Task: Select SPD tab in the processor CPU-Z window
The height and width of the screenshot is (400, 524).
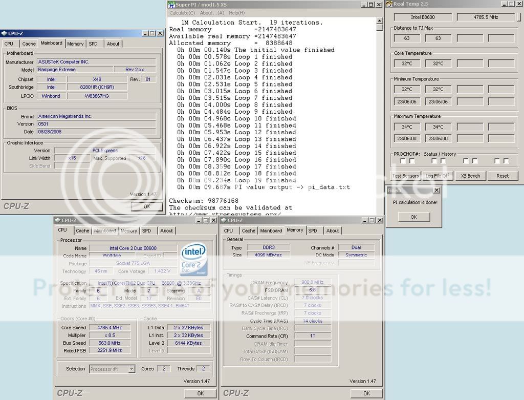Action: coord(147,231)
